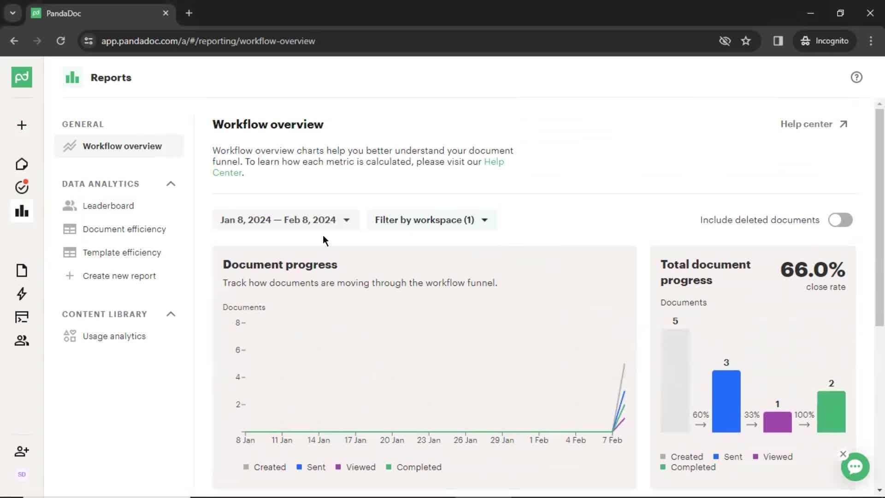Click the Documents icon in left sidebar
Screen dimensions: 885x498
tap(21, 270)
